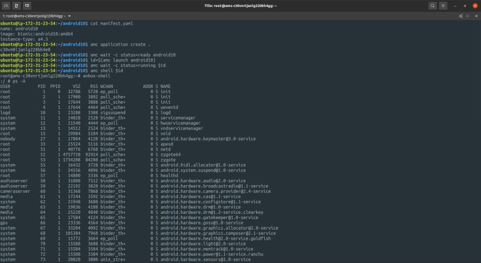Click 'android.hardware.audio@2.0-service' entry
This screenshot has height=263, width=481.
coord(203,181)
